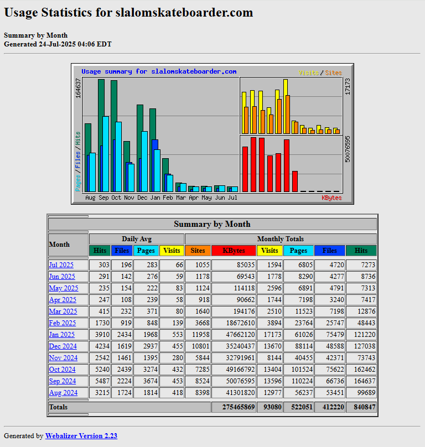Viewport: 425px width, 447px height.
Task: Click the green Monthly Totals Hits header
Action: 361,251
